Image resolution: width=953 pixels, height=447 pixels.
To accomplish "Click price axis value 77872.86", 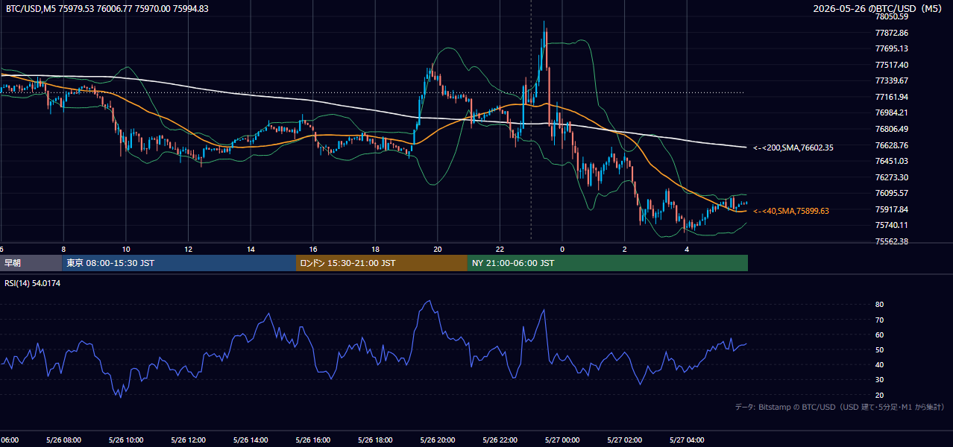I will tap(891, 33).
